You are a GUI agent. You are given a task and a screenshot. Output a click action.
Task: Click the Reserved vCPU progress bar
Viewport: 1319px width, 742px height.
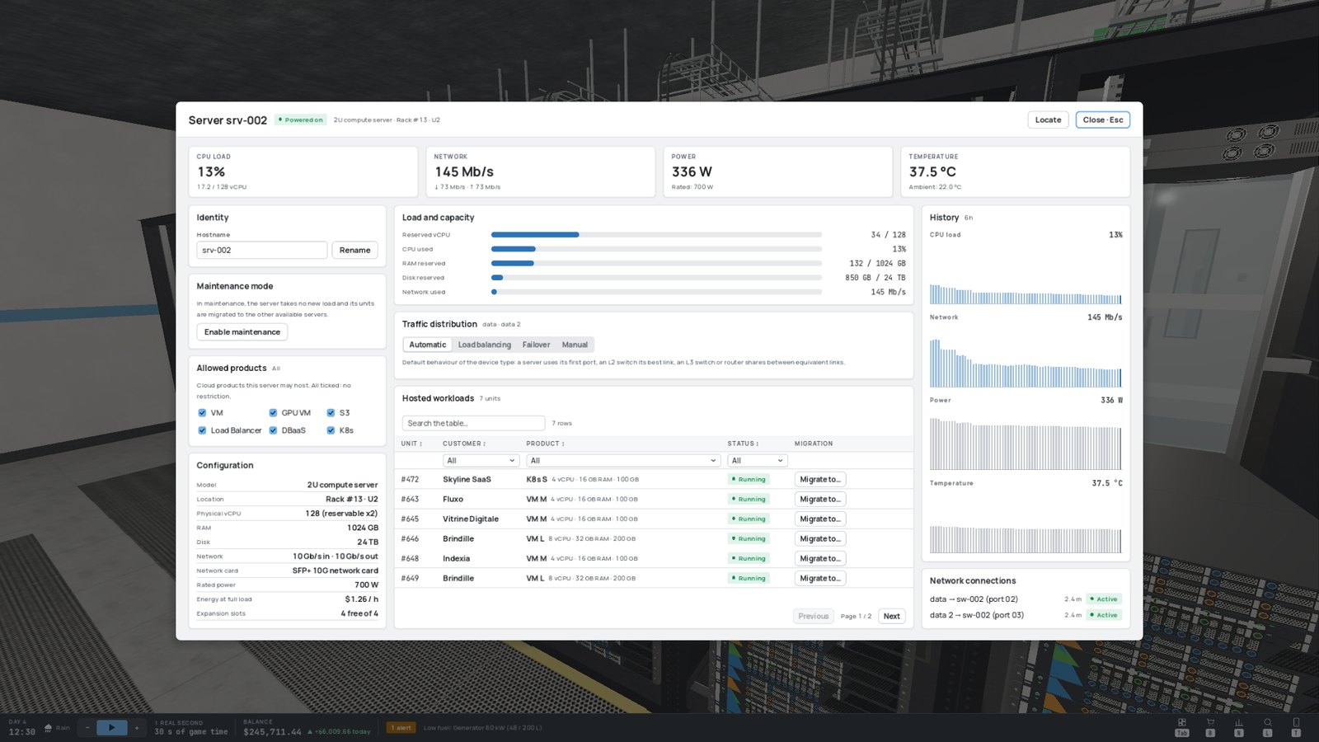(656, 235)
